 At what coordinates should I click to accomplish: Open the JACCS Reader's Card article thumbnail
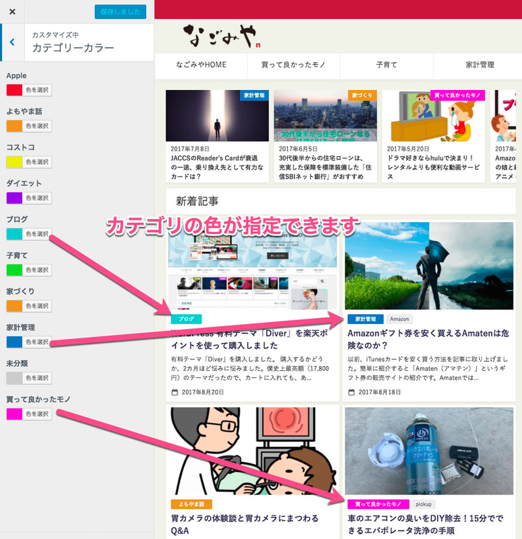pos(217,115)
